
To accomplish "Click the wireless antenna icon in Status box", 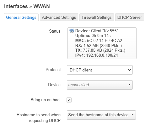I will 72,31.
